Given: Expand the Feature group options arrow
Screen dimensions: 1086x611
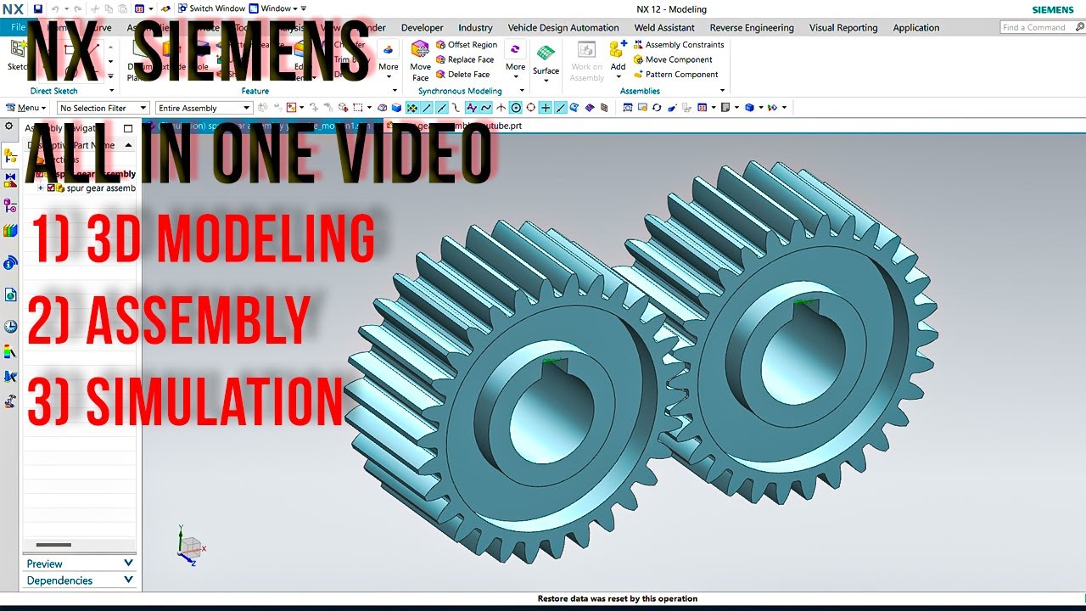Looking at the screenshot, I should coord(395,91).
